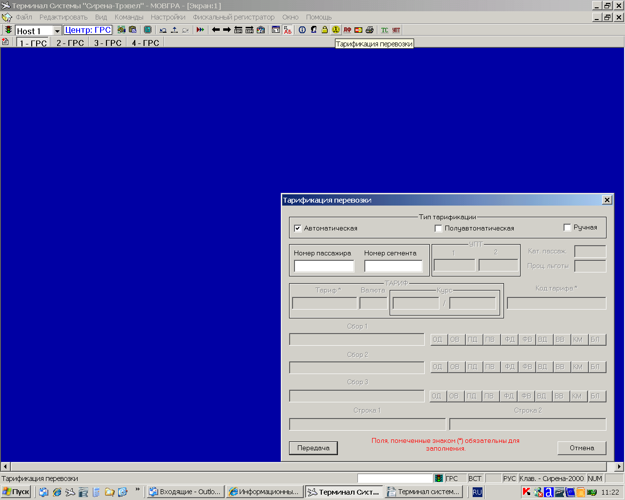Click Internet Explorer quick launch icon

point(57,492)
